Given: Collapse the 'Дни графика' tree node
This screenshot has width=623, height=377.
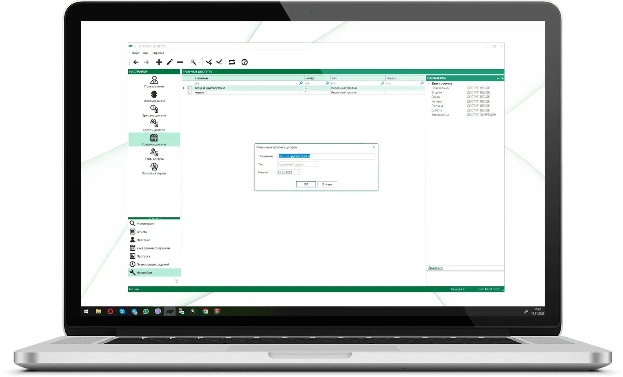Looking at the screenshot, I should click(x=429, y=84).
